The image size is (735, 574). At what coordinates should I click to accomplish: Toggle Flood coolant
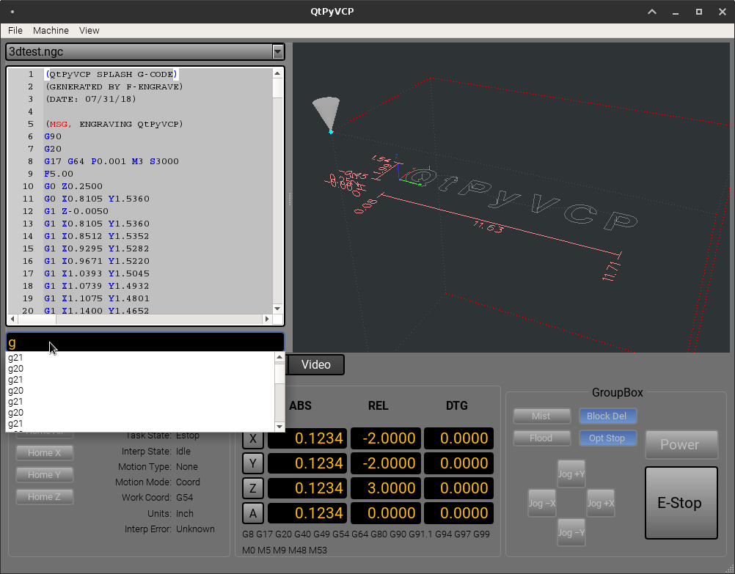coord(541,438)
